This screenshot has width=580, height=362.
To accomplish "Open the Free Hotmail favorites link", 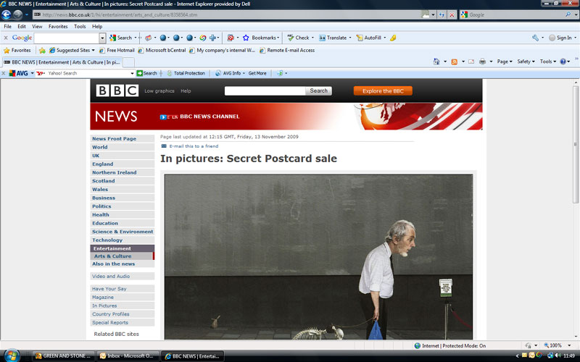I will pyautogui.click(x=117, y=50).
